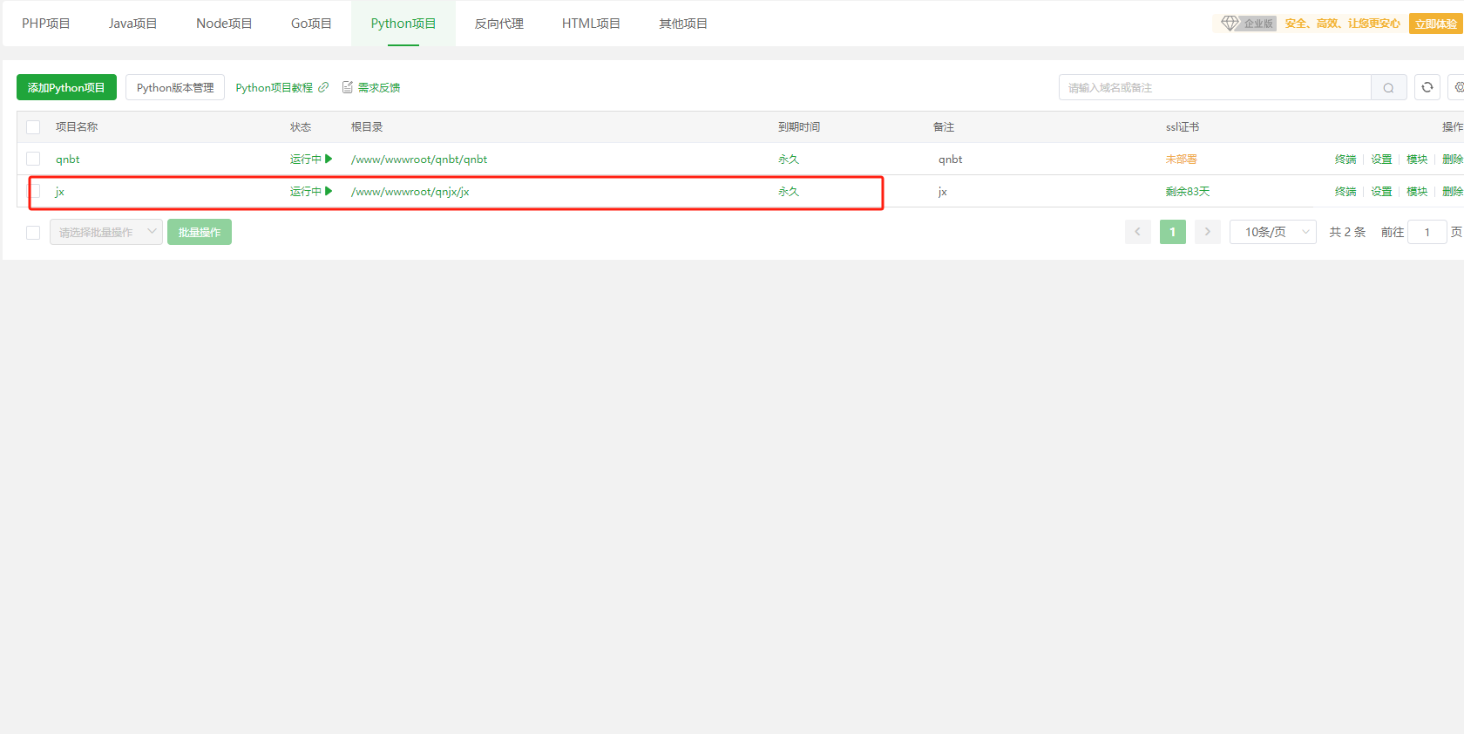Tick the bottom batch selection checkbox
This screenshot has width=1464, height=734.
tap(33, 233)
